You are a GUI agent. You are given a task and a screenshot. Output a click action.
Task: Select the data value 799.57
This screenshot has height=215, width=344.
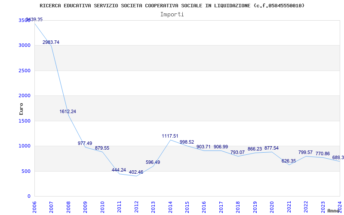click(306, 152)
